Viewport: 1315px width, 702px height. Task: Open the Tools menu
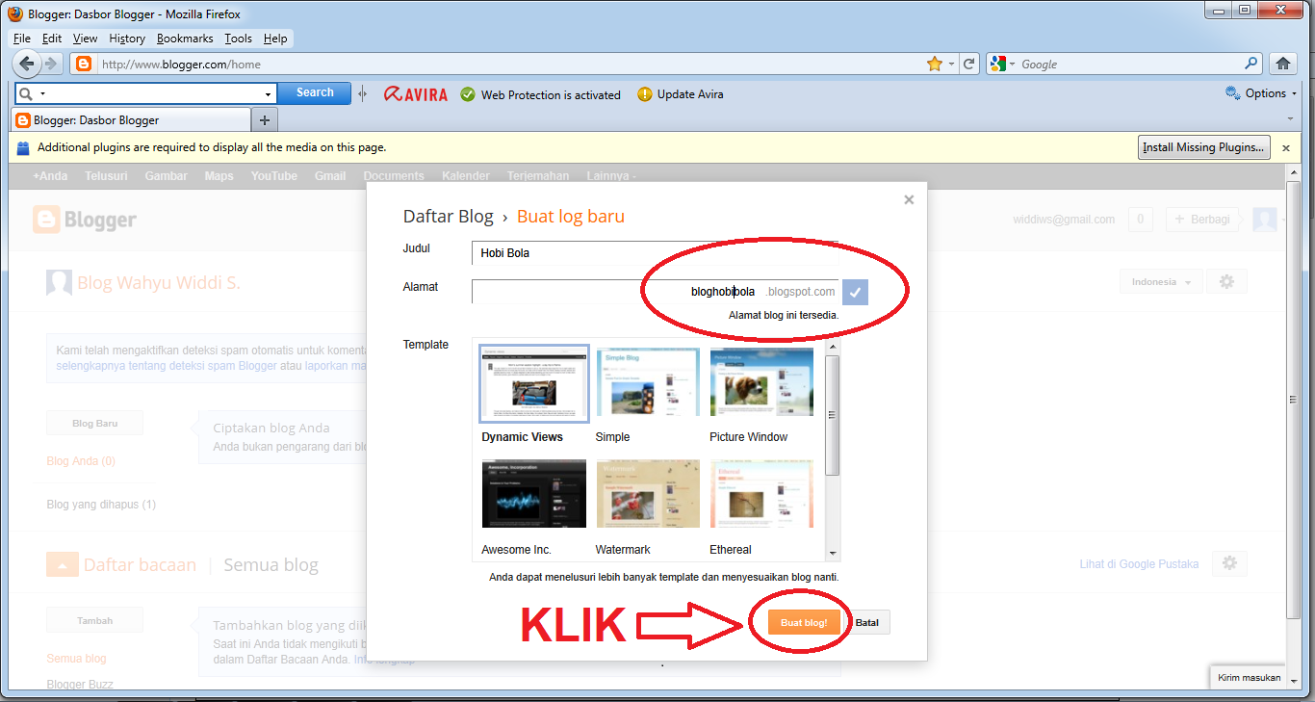tap(238, 39)
